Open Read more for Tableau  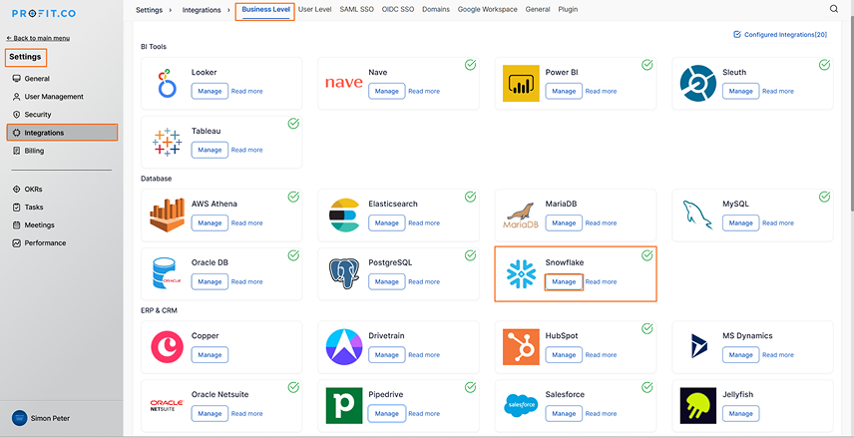(246, 150)
